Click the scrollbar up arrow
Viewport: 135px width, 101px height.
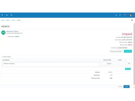click(x=134, y=23)
